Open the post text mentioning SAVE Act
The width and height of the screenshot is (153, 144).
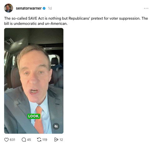tap(76, 21)
